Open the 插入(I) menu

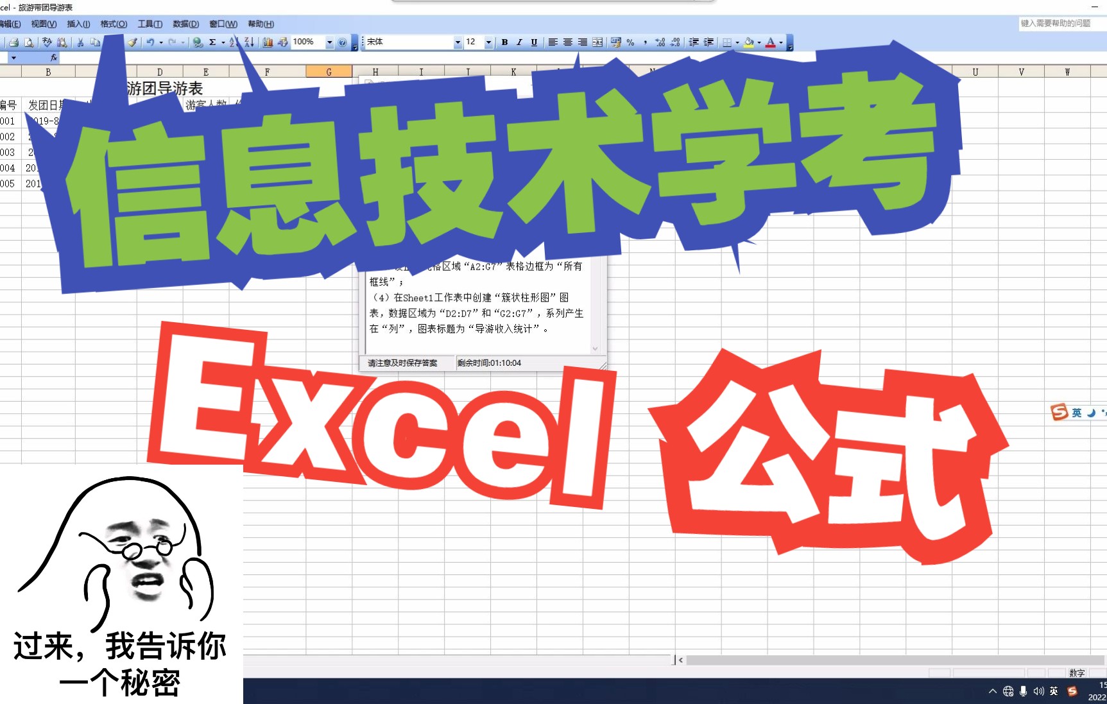pyautogui.click(x=78, y=24)
